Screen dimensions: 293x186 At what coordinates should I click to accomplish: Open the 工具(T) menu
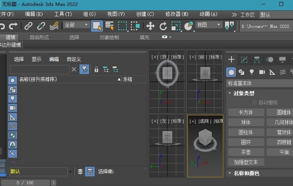tap(63, 14)
